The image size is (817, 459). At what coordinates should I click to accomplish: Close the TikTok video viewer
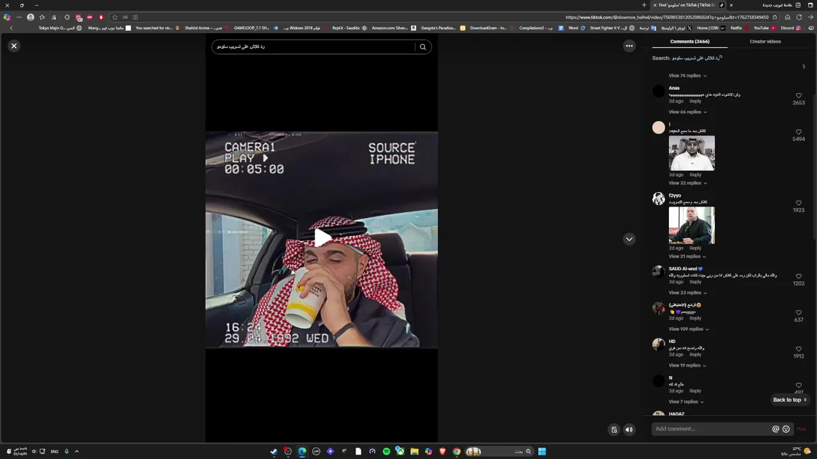coord(14,46)
